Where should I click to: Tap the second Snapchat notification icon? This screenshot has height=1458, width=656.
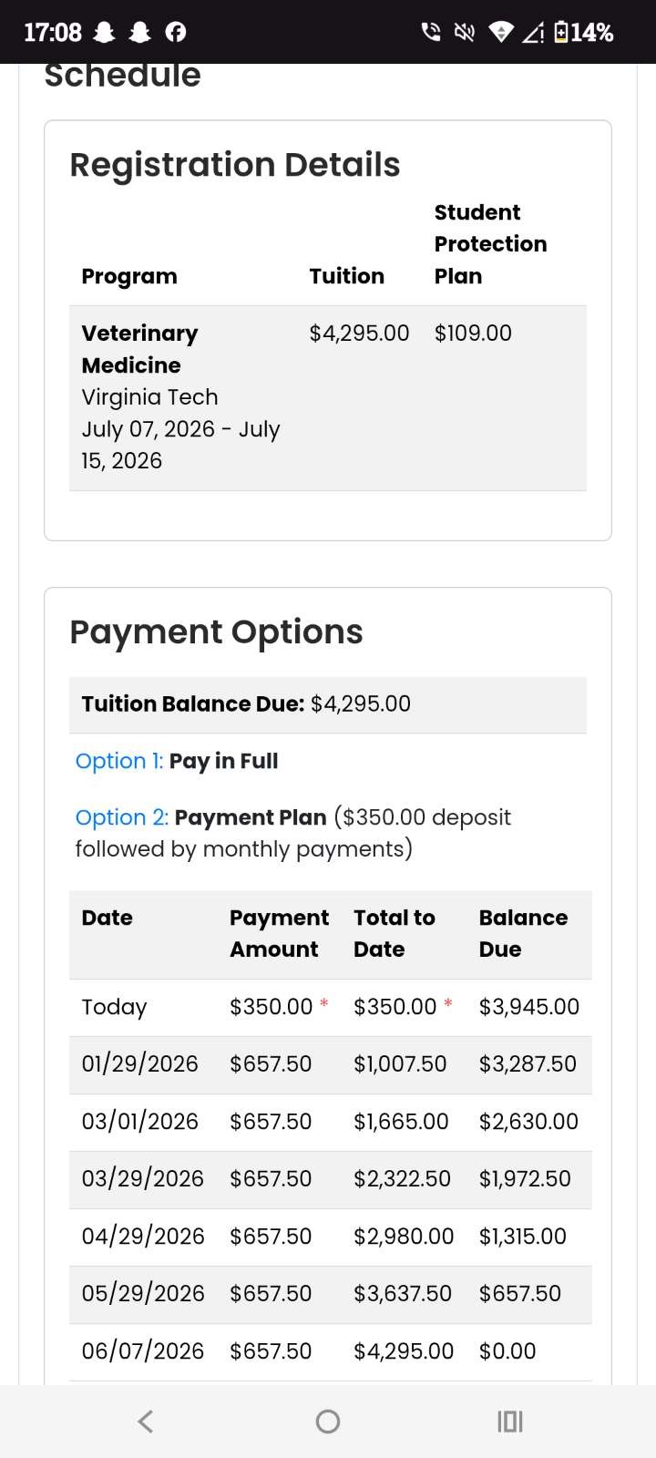139,33
